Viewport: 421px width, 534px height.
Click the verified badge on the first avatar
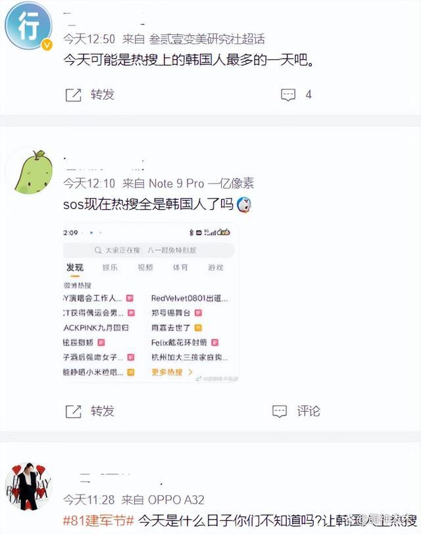click(x=47, y=45)
